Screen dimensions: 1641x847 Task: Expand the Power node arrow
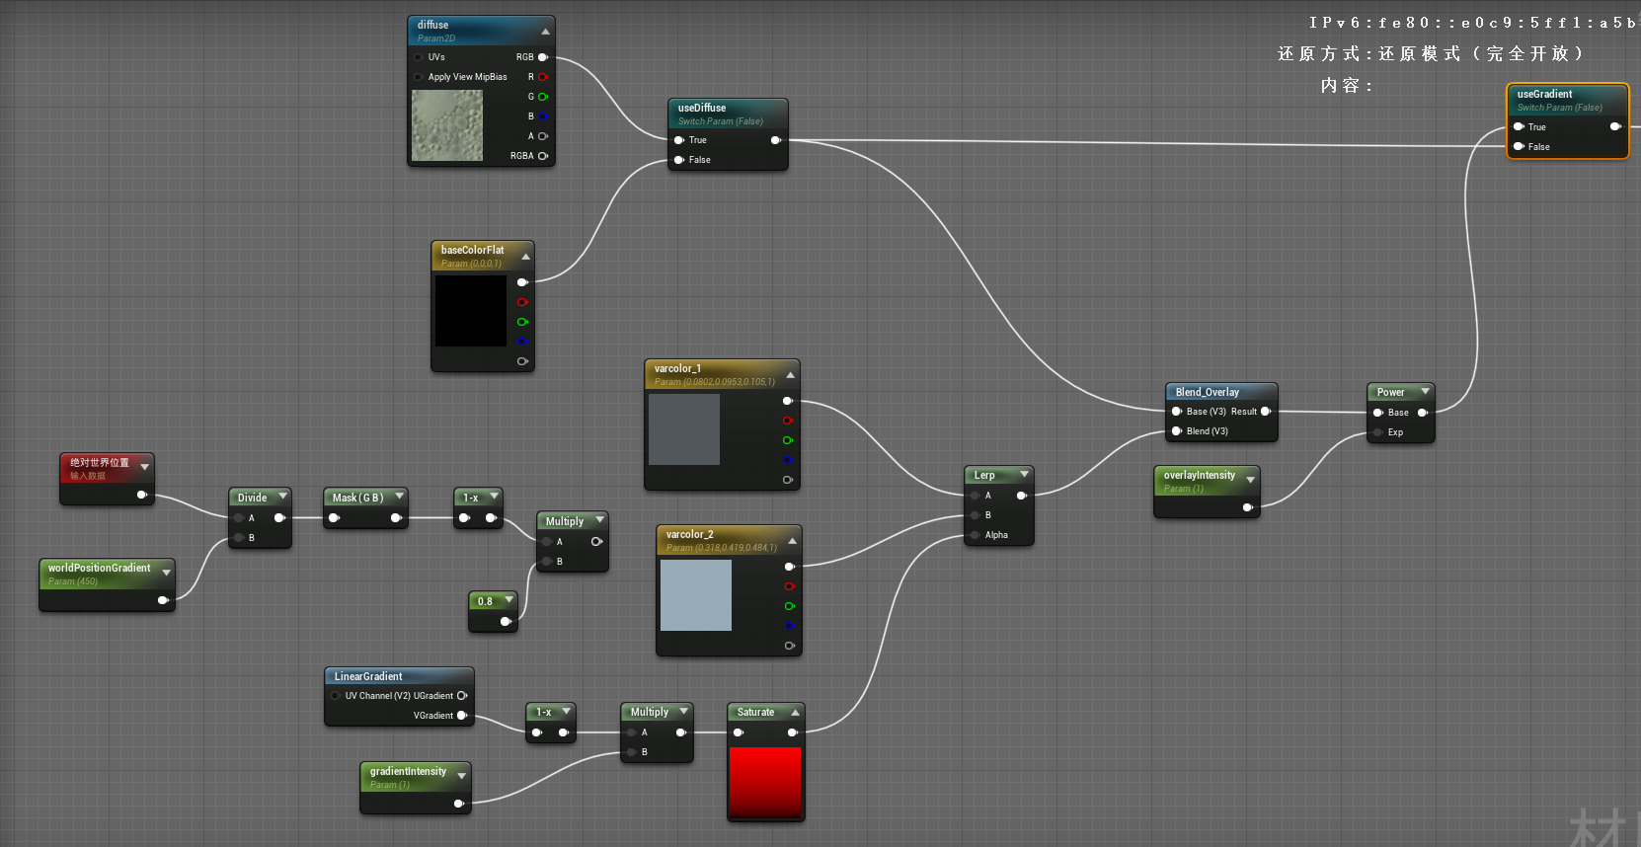(1425, 392)
